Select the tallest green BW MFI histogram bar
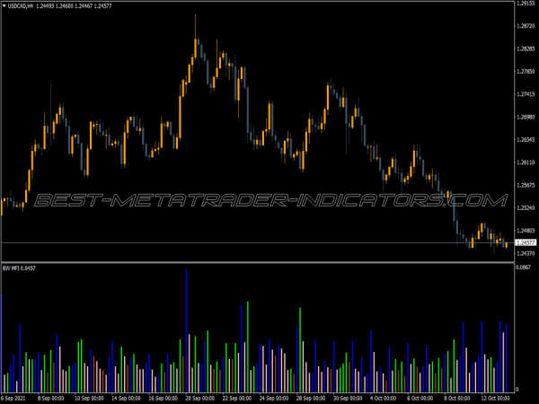The width and height of the screenshot is (539, 404). (248, 347)
